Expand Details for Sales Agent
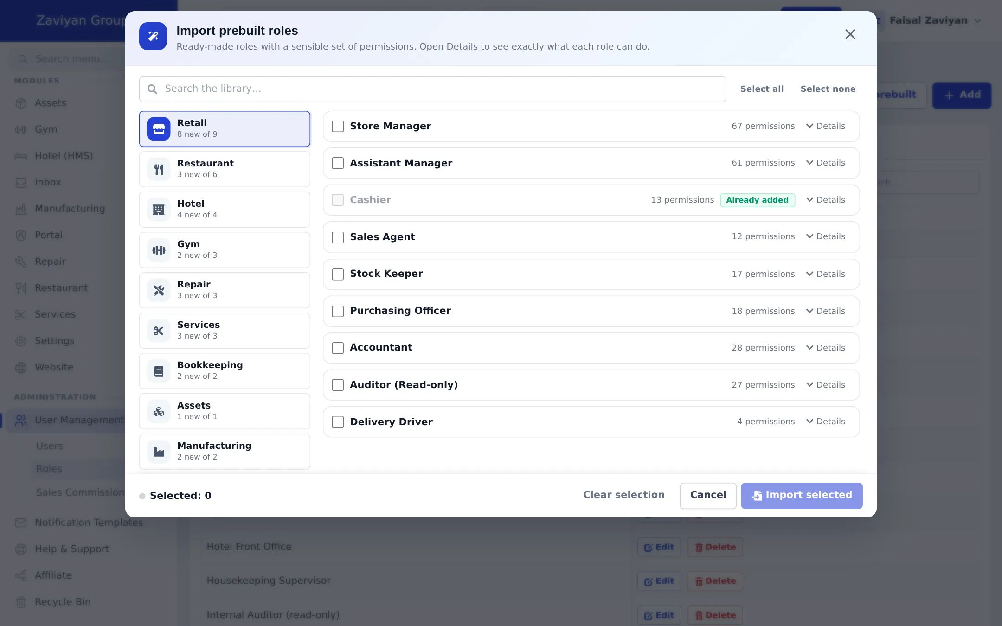1002x626 pixels. tap(826, 236)
